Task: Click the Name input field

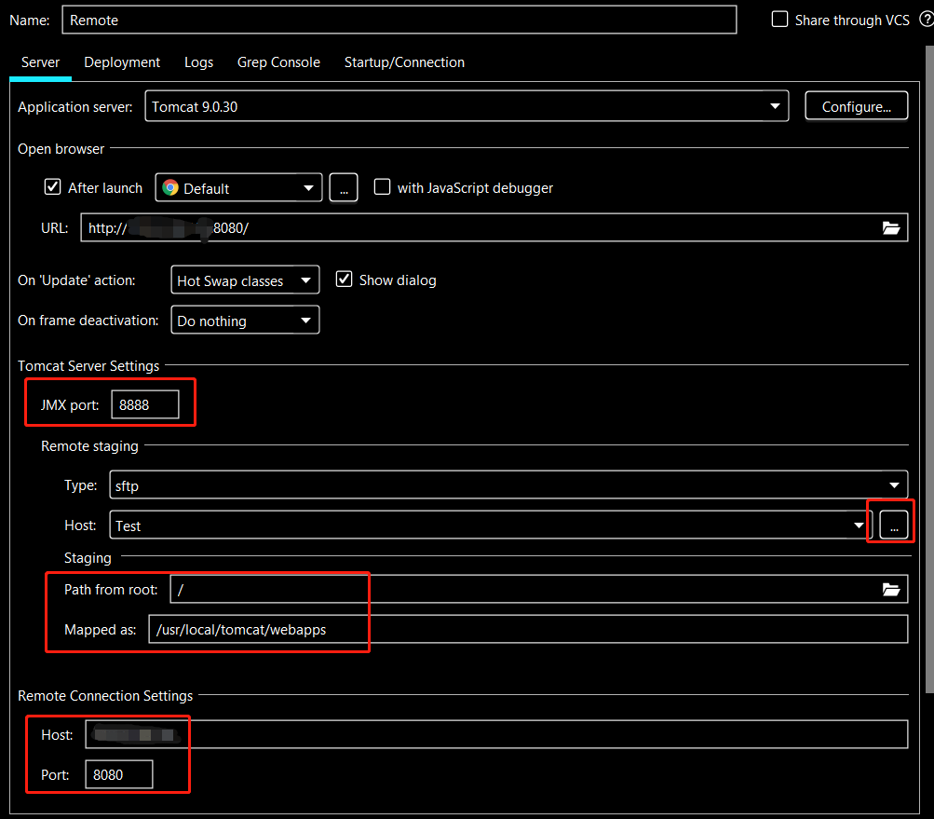Action: point(399,20)
